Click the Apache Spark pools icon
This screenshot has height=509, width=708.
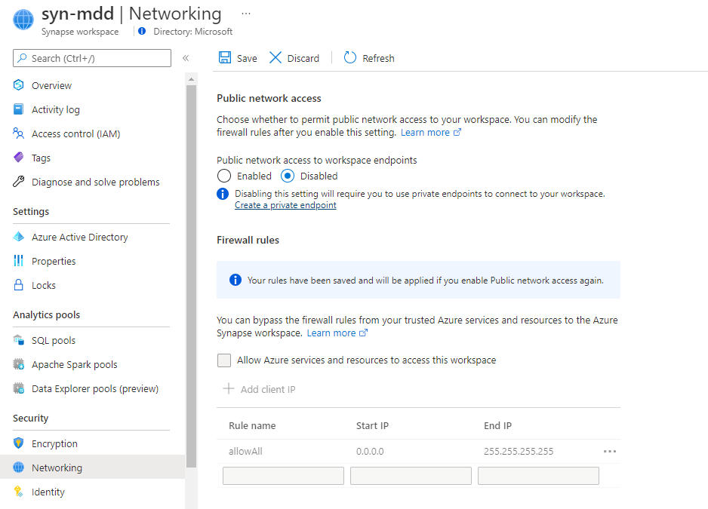tap(19, 363)
